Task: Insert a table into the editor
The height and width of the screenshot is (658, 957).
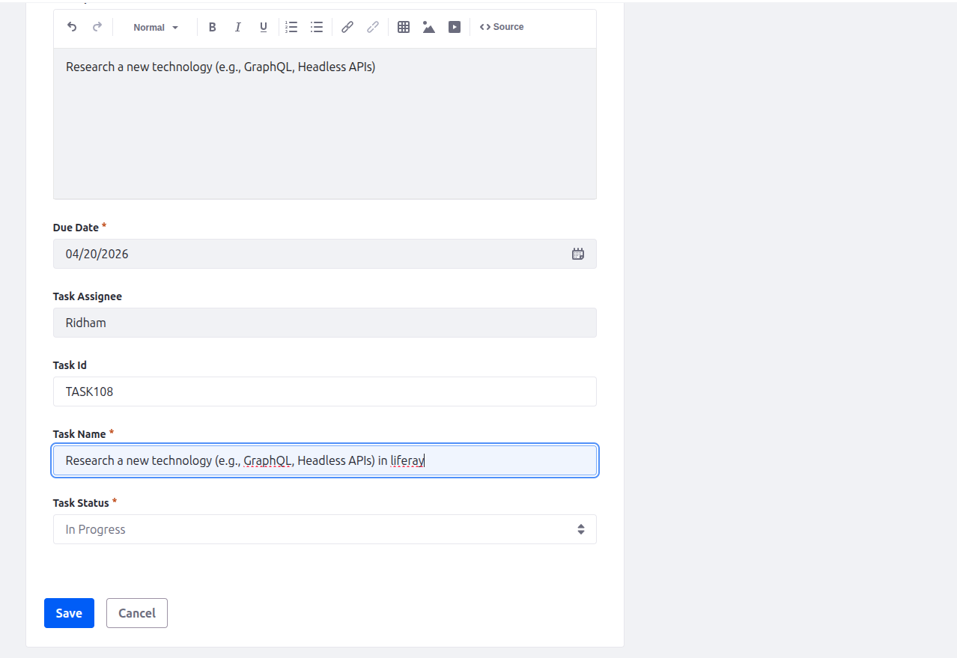Action: 404,27
